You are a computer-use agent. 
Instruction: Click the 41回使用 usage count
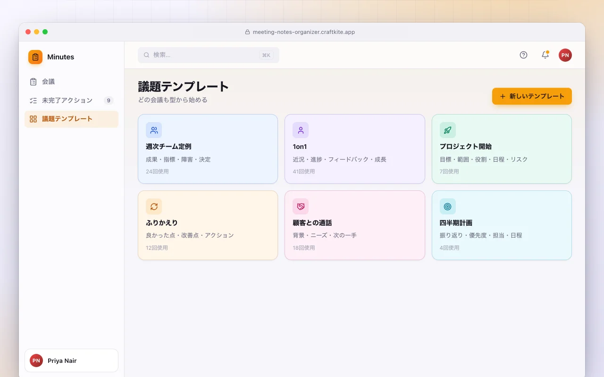click(304, 172)
